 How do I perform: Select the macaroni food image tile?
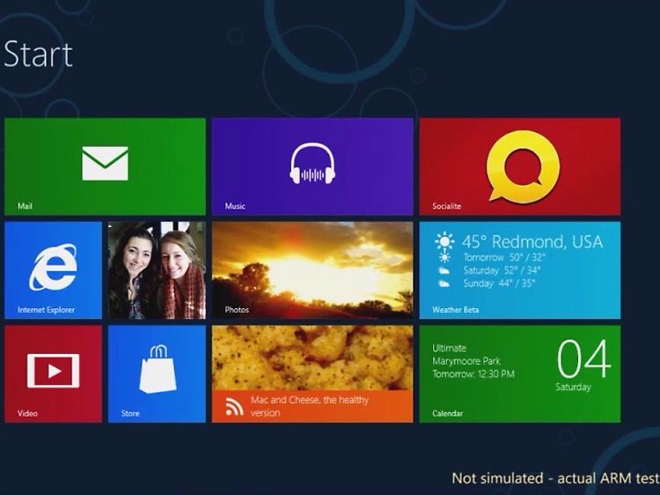312,357
